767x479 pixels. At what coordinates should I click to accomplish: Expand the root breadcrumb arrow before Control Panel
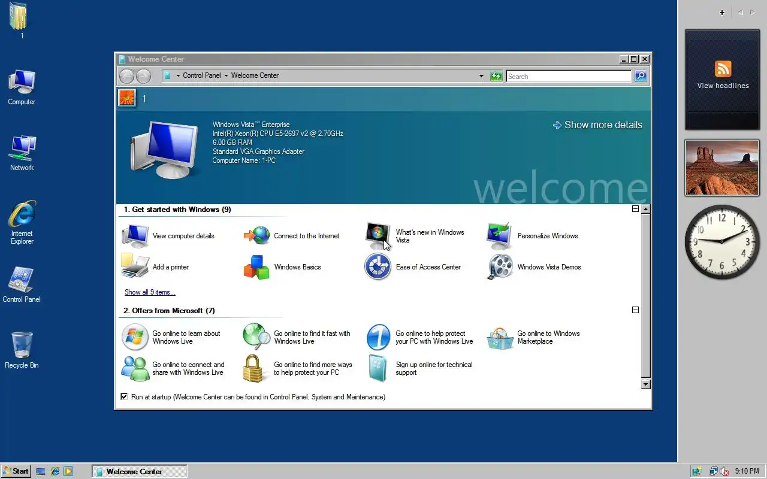[x=178, y=76]
